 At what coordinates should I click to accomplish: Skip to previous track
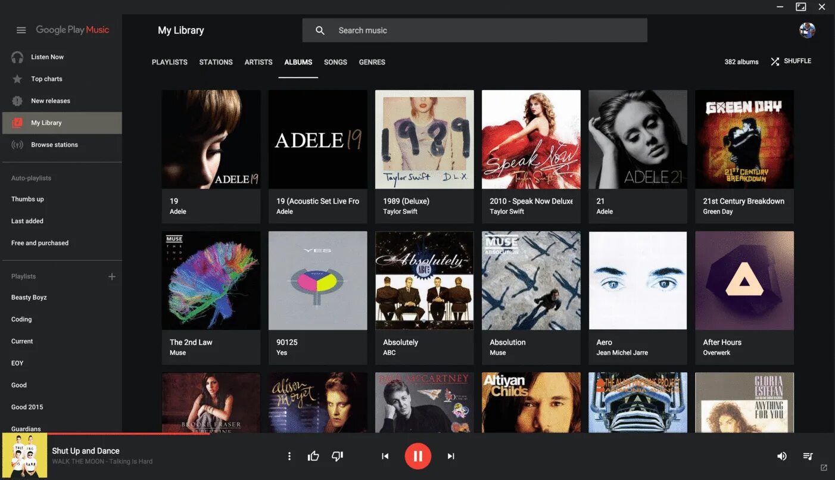(x=385, y=456)
